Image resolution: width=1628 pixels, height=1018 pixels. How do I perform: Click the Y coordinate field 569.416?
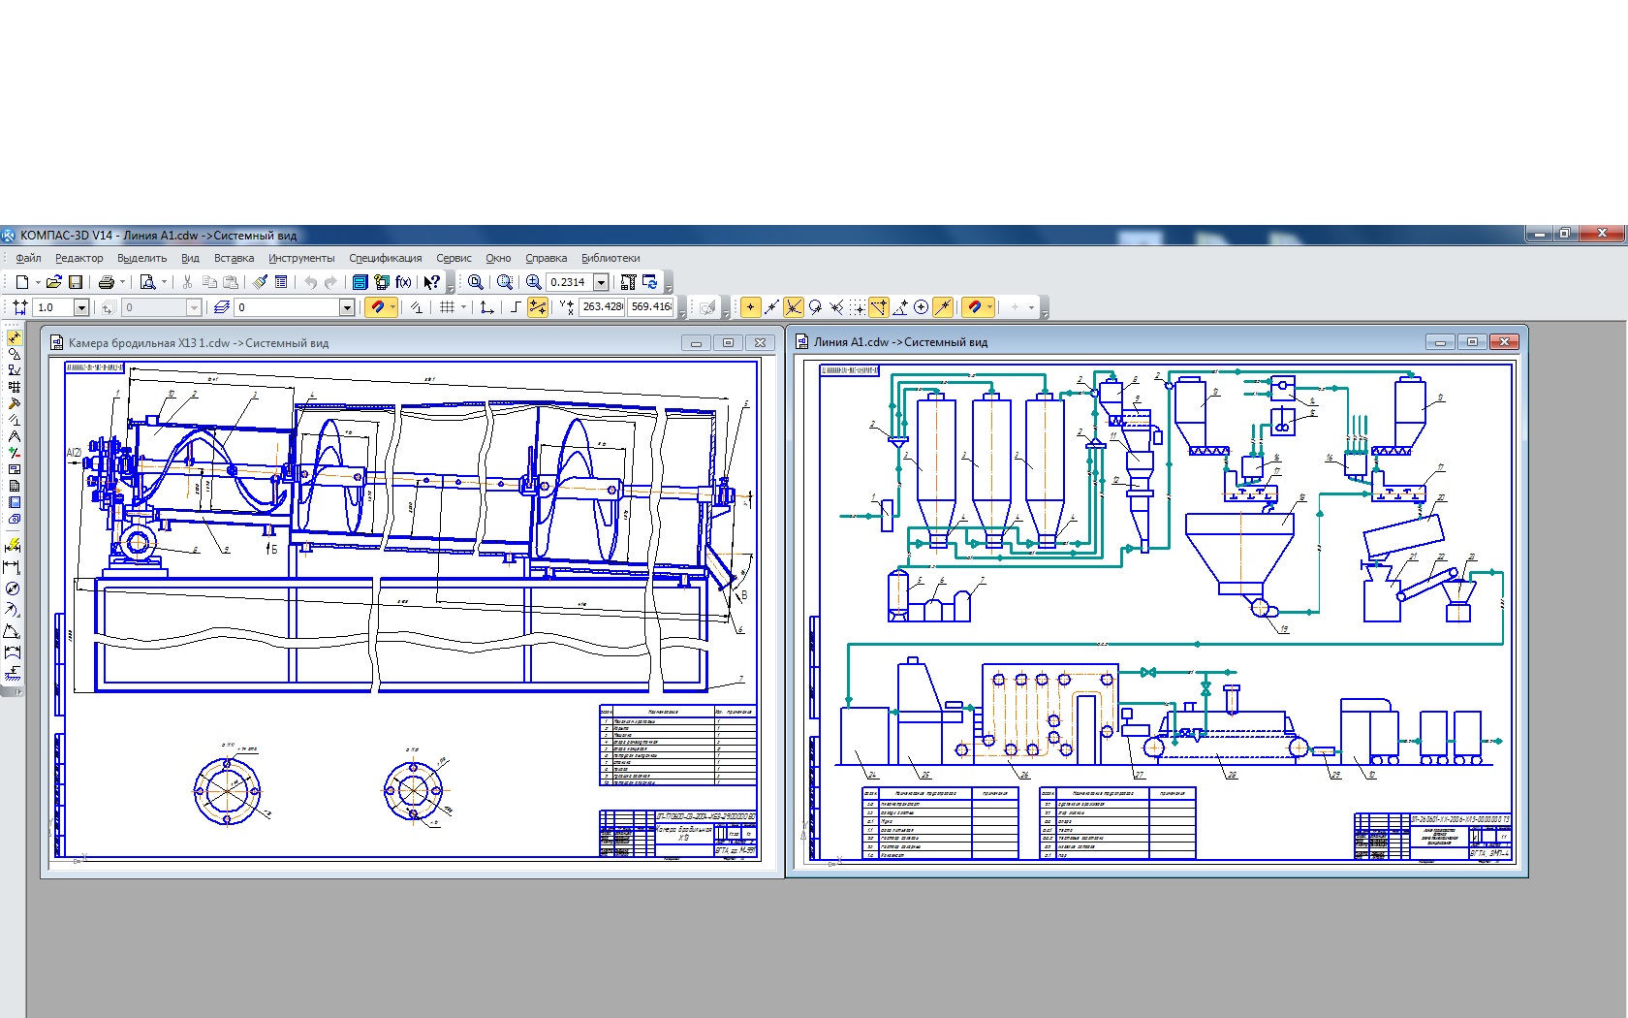[x=650, y=306]
